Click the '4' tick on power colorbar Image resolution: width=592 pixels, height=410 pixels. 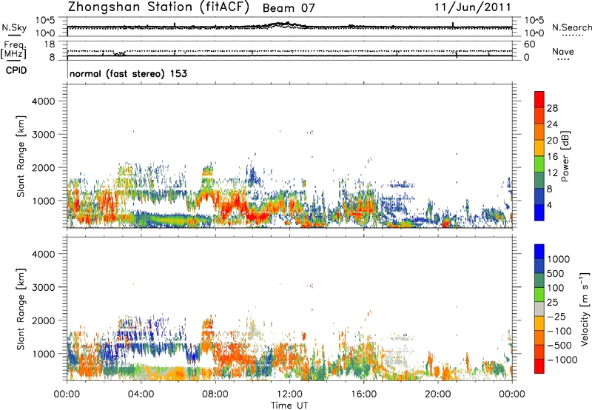click(549, 206)
